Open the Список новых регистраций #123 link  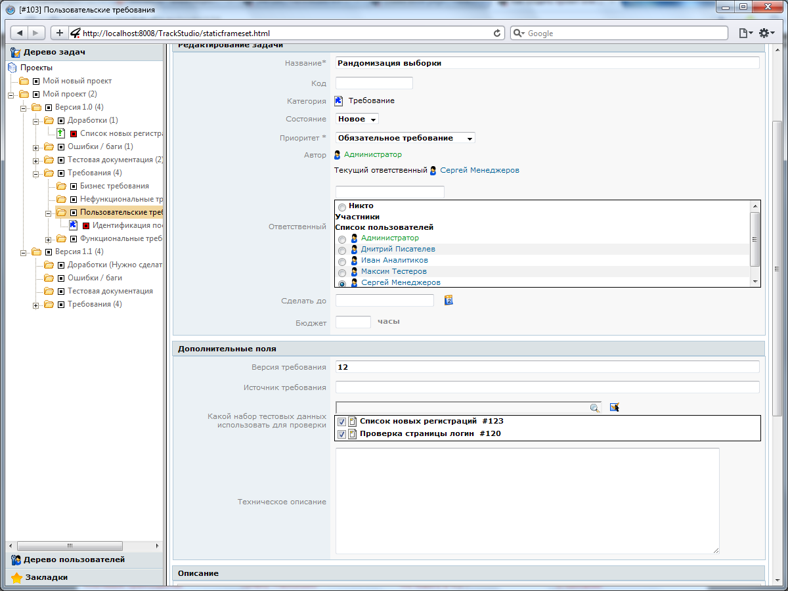click(x=431, y=421)
